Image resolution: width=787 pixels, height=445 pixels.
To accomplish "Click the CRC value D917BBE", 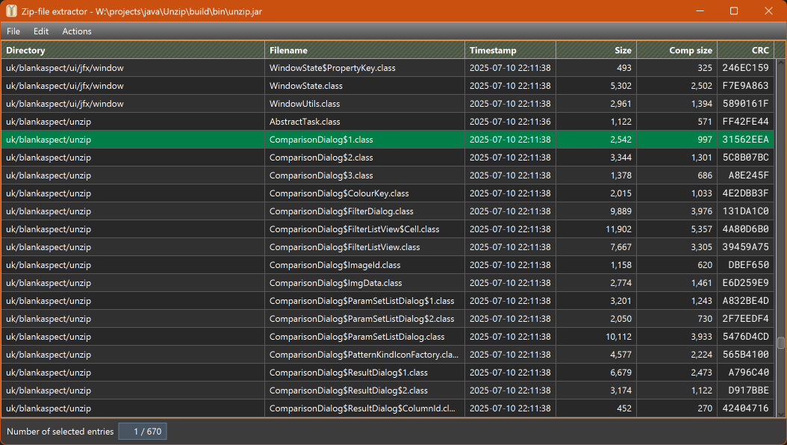I will tap(748, 390).
